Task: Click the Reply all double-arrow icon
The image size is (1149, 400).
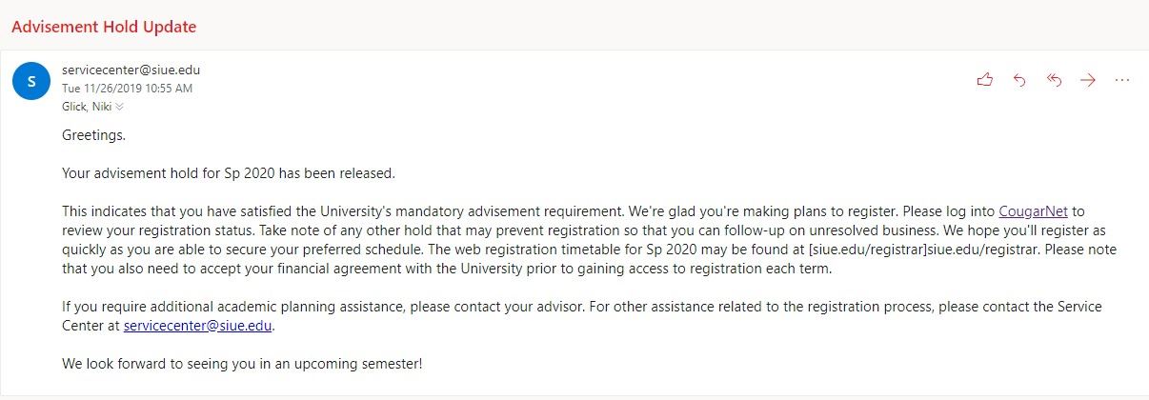Action: (1054, 80)
